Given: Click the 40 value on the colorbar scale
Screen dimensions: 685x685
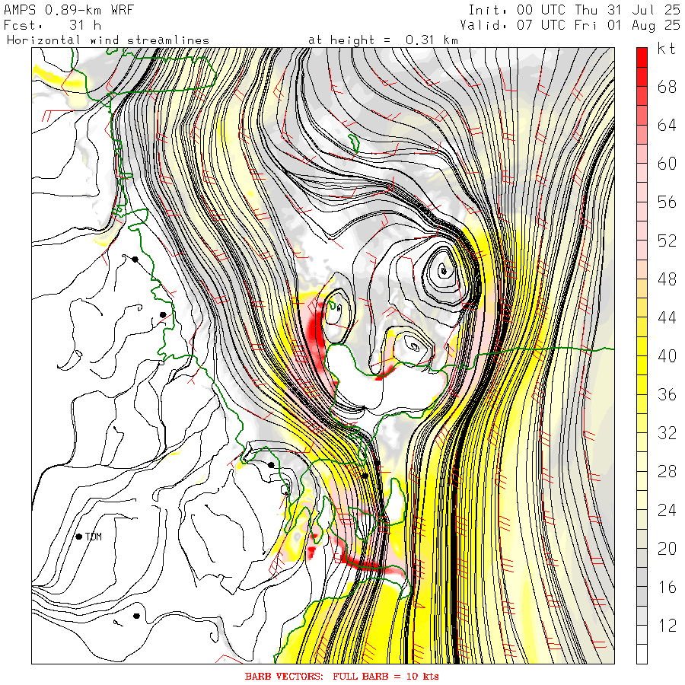Looking at the screenshot, I should click(667, 356).
